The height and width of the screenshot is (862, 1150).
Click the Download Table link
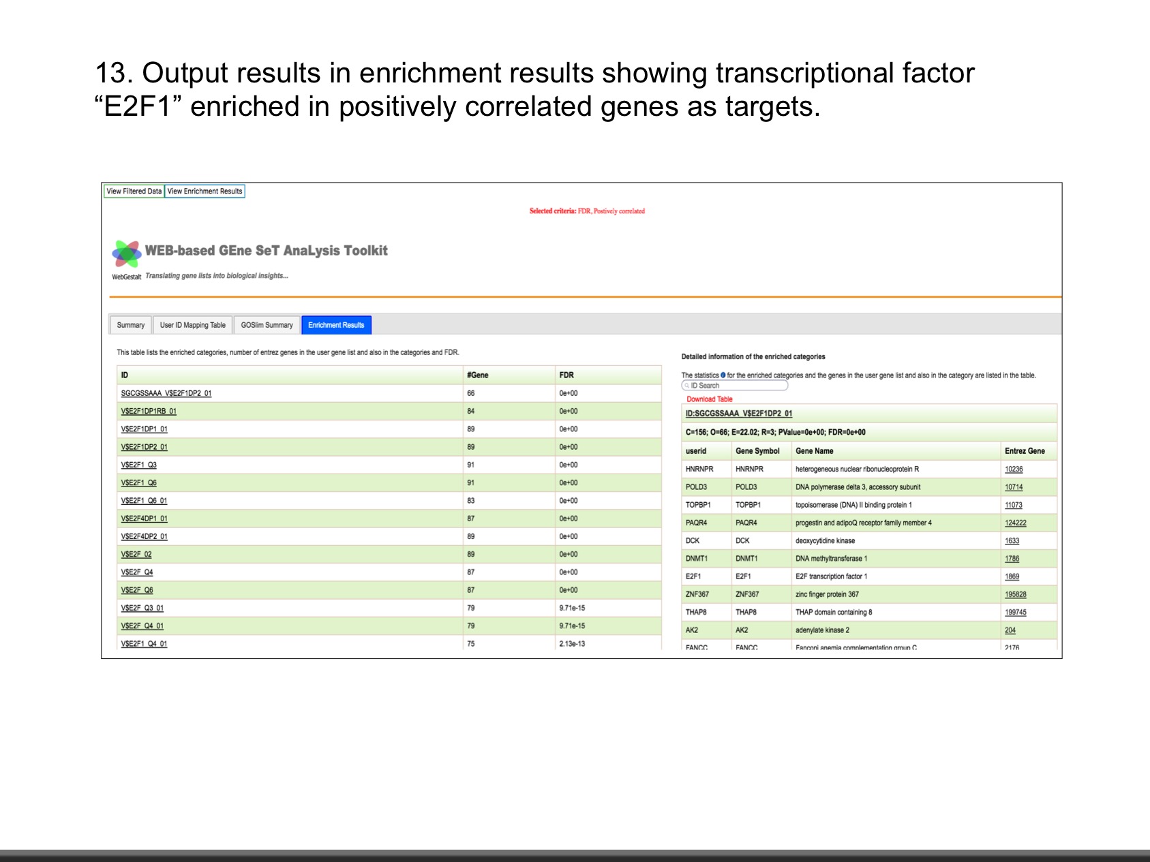pos(709,399)
